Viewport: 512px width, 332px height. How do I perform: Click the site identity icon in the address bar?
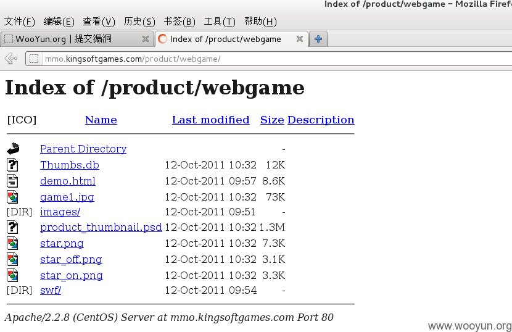coord(34,59)
